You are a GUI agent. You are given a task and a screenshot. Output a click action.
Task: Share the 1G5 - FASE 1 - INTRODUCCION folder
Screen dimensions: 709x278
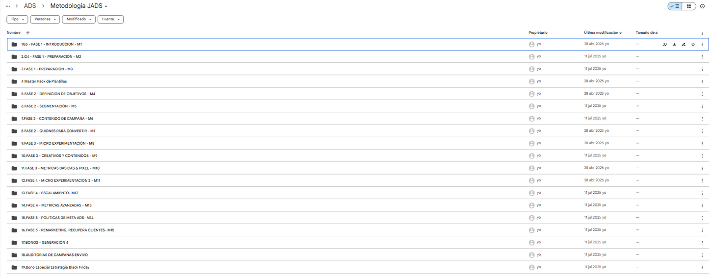coord(665,45)
